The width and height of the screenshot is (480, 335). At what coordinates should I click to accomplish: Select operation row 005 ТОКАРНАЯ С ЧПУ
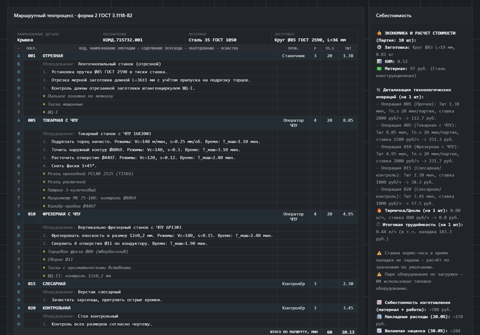(186, 123)
